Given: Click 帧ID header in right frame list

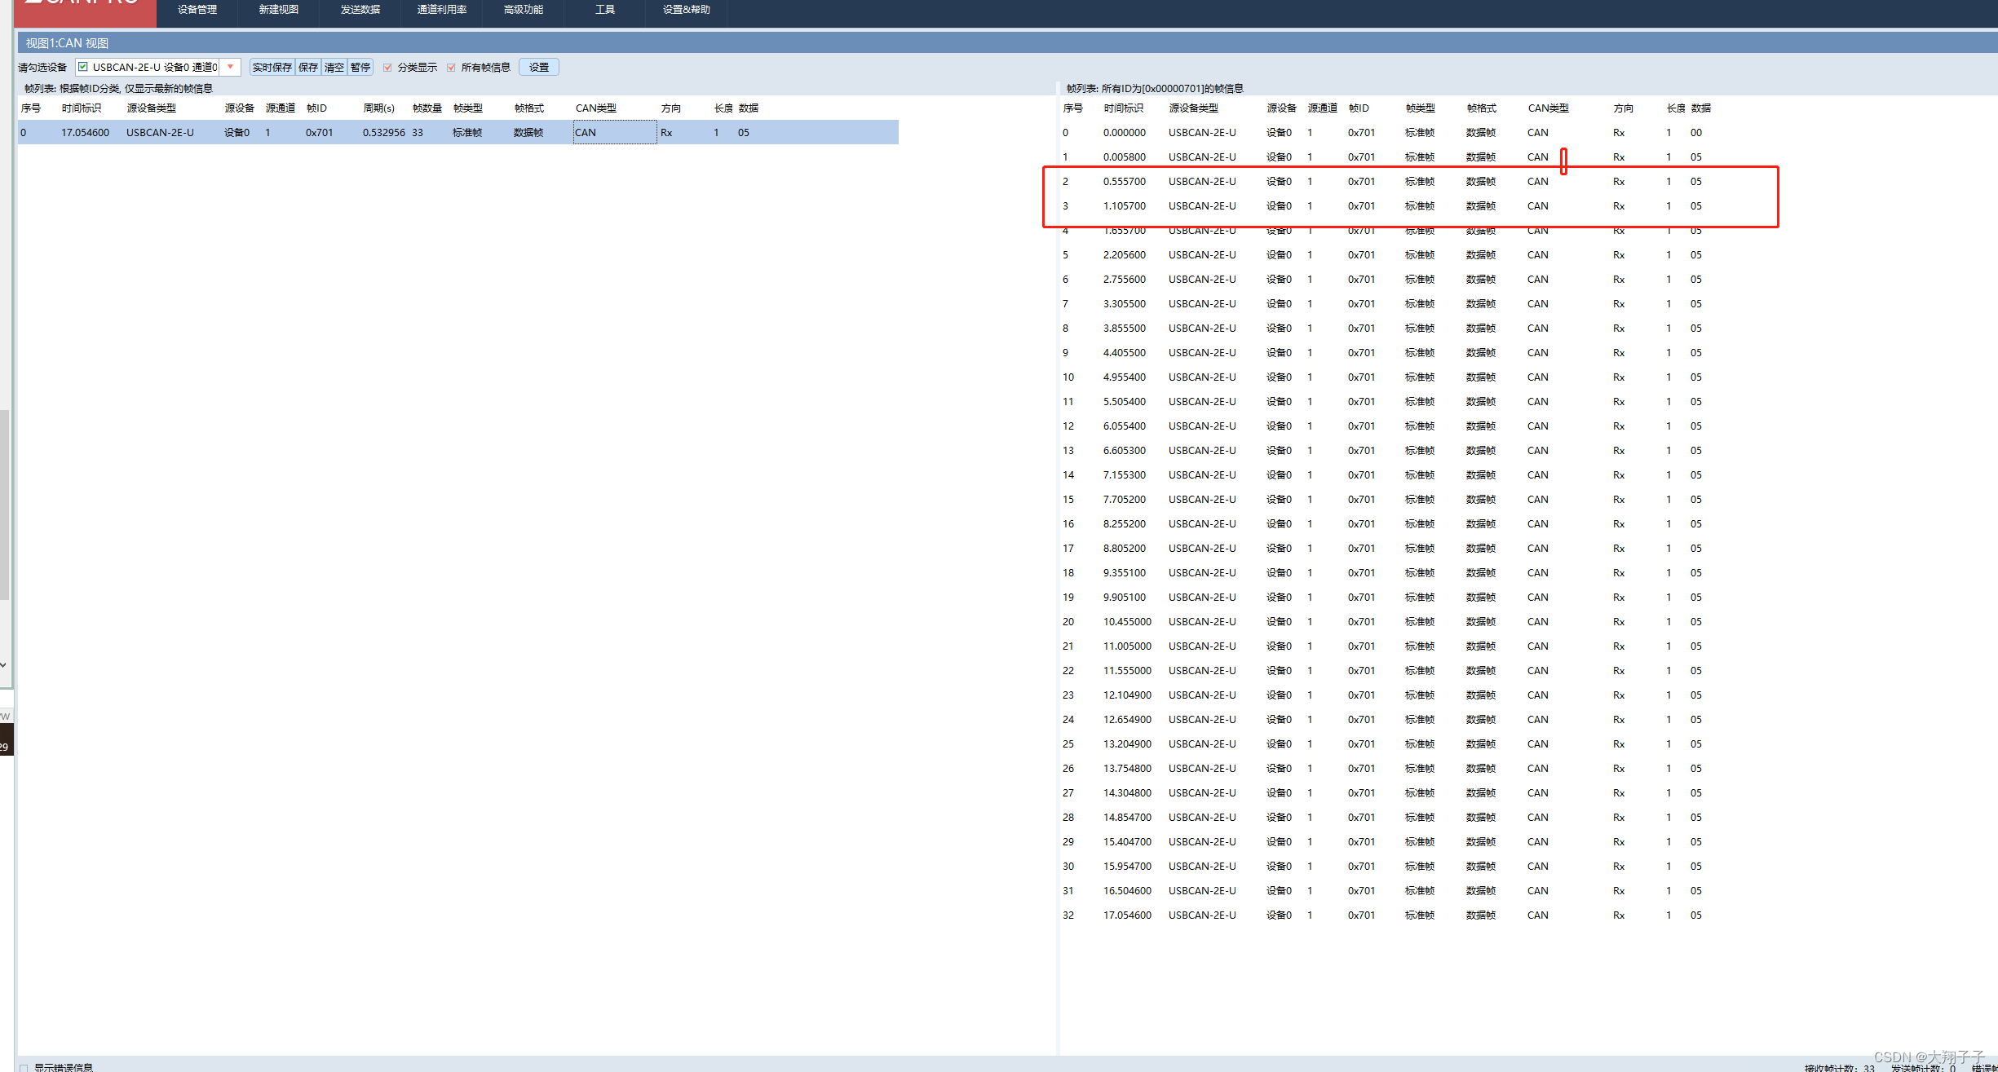Looking at the screenshot, I should (x=1359, y=108).
